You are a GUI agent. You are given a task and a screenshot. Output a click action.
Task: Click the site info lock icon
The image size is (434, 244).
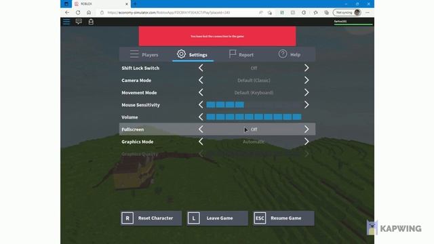click(x=102, y=12)
